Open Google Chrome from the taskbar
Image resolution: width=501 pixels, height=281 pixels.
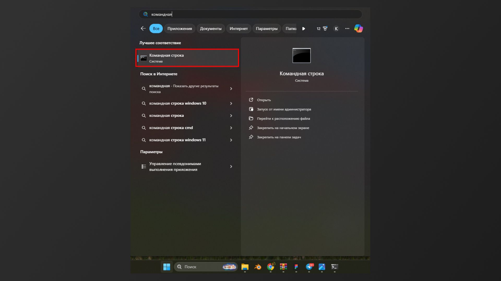271,267
